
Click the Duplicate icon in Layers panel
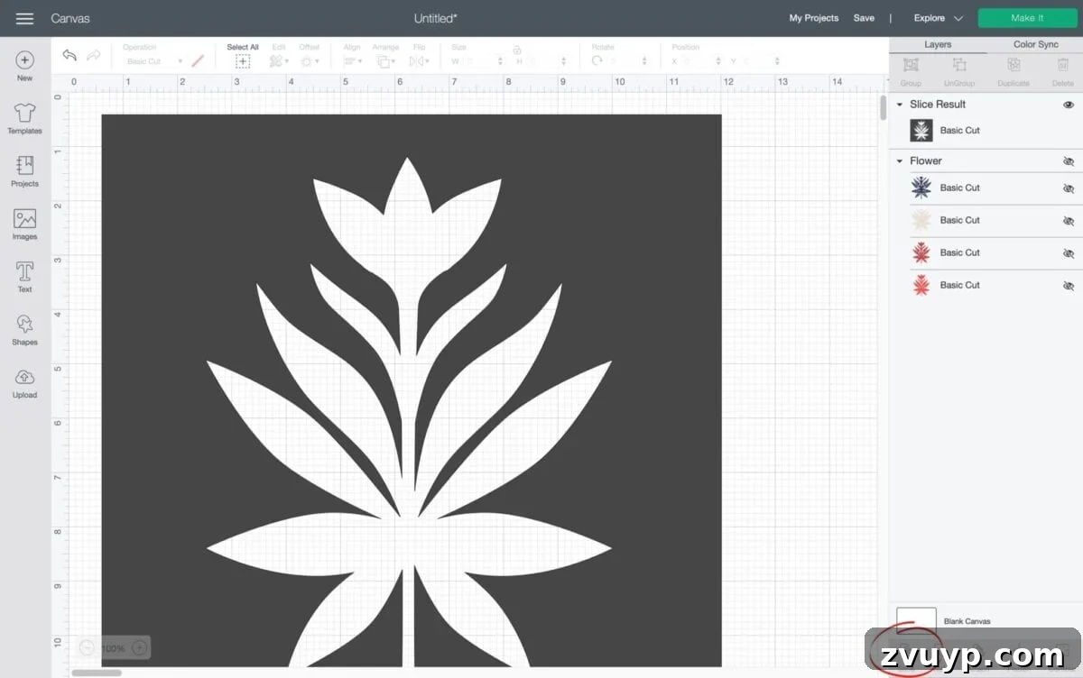1014,65
